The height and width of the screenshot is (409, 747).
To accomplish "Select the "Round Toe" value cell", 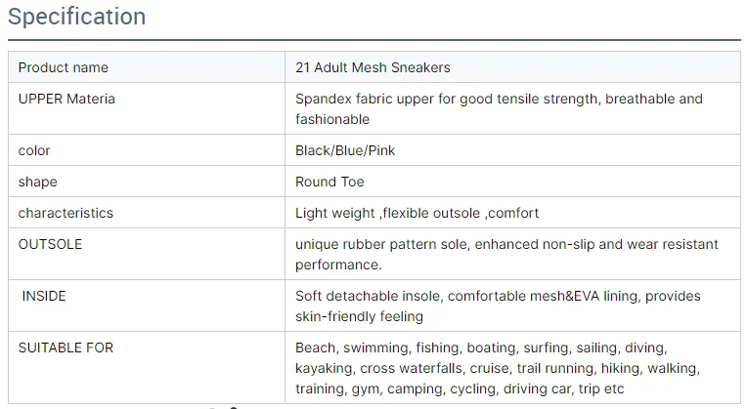I will [330, 182].
